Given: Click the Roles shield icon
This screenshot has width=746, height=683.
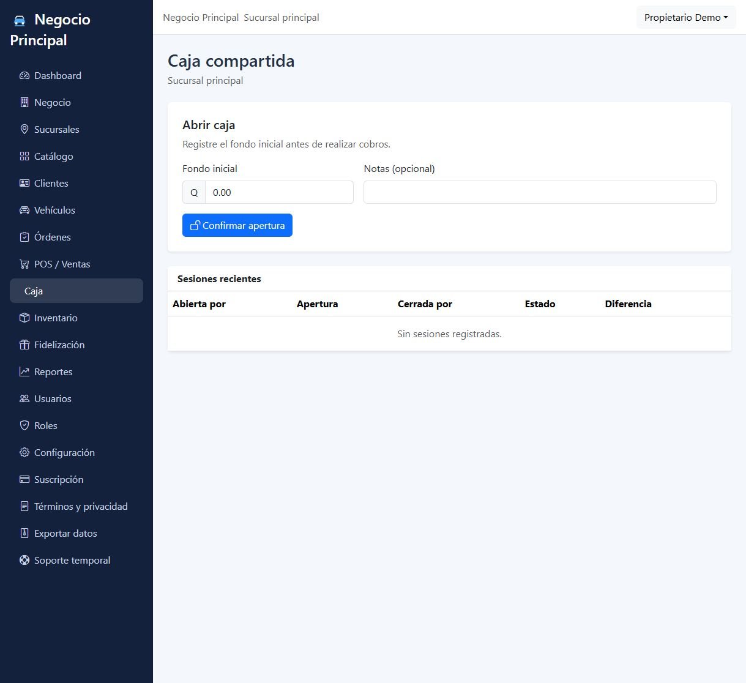Looking at the screenshot, I should pyautogui.click(x=24, y=426).
